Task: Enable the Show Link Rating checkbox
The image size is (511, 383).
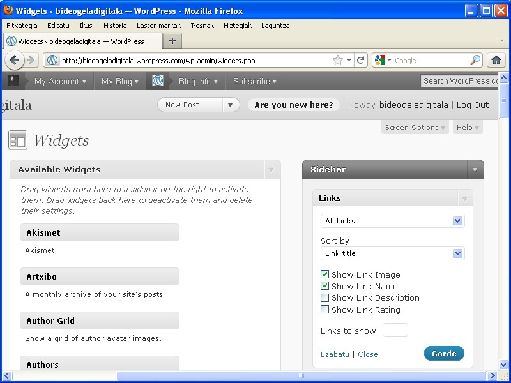Action: (x=324, y=310)
